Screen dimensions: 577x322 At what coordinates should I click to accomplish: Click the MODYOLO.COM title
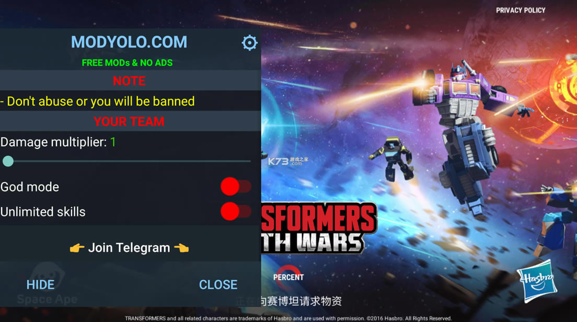coord(129,42)
